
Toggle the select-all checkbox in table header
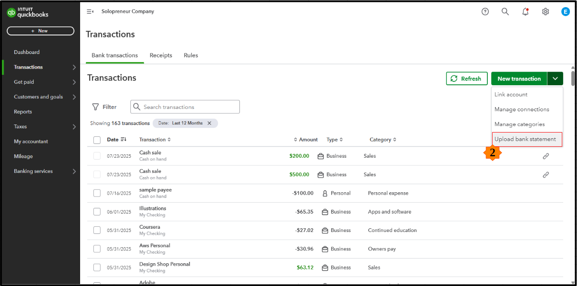point(97,140)
